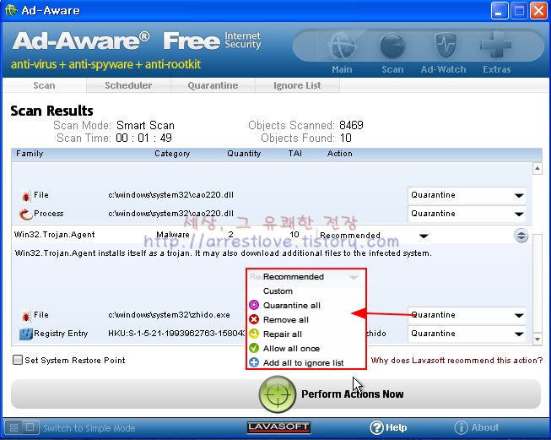
Task: Switch to the Ignore List tab
Action: 297,85
